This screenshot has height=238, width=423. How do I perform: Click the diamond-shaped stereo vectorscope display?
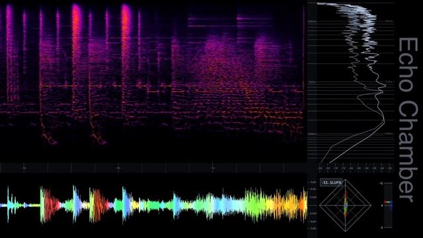345,206
